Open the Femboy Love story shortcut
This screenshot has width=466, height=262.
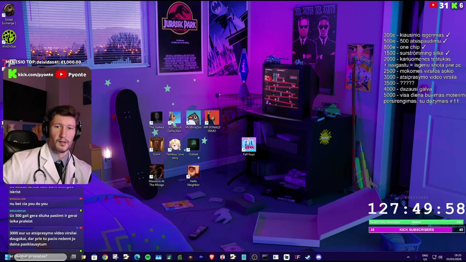(x=175, y=149)
